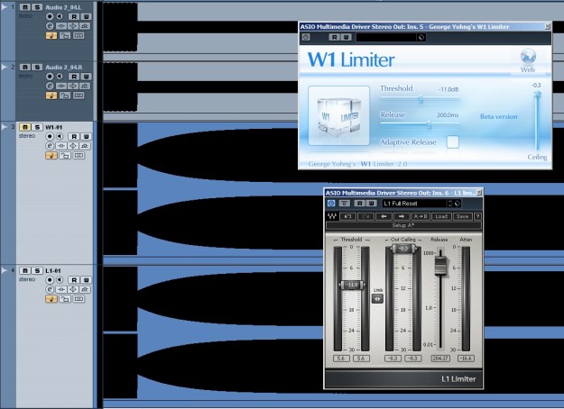Open channel settings 'e' for L1-01
Viewport: 564px width, 409px height.
tap(50, 289)
